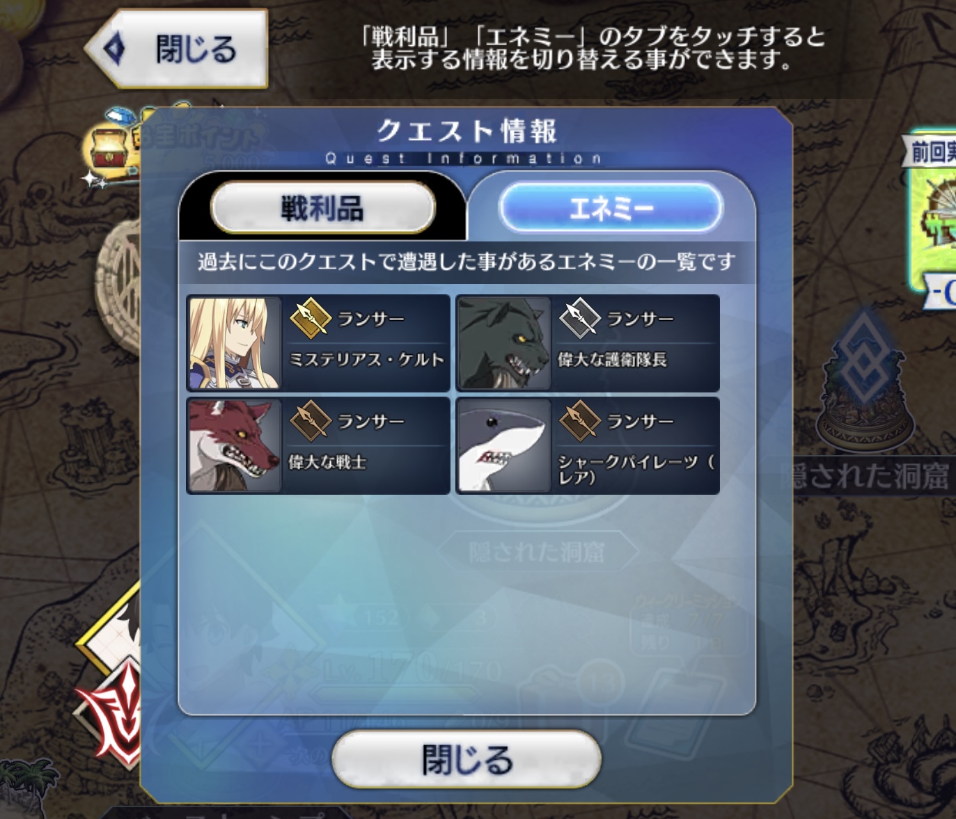Select the shark シャークパイレーツ portrait
Viewport: 956px width, 819px height.
point(504,445)
